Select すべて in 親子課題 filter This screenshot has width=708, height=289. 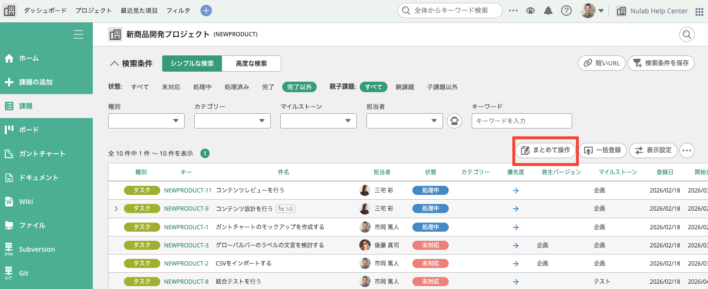click(x=374, y=87)
